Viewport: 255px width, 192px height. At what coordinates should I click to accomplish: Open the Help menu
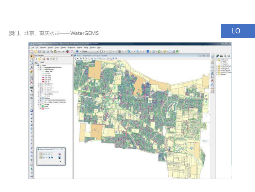click(99, 47)
